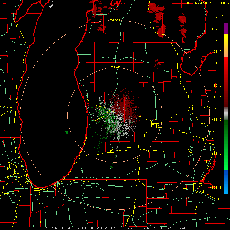Click the small green echo over Lake Michigan
This screenshot has height=230, width=230.
(x=67, y=133)
